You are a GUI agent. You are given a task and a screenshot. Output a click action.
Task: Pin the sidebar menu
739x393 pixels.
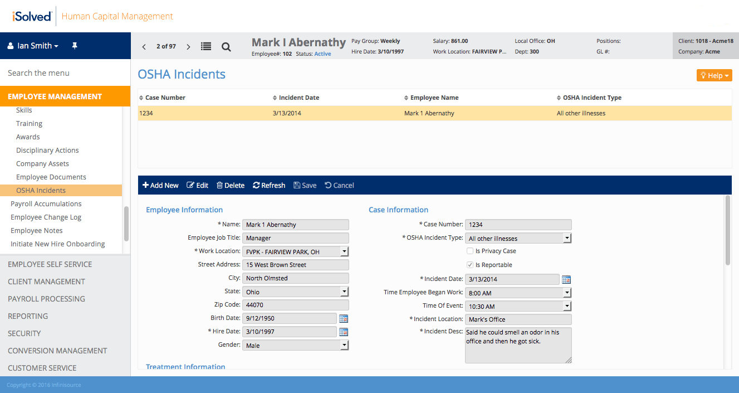(x=75, y=46)
